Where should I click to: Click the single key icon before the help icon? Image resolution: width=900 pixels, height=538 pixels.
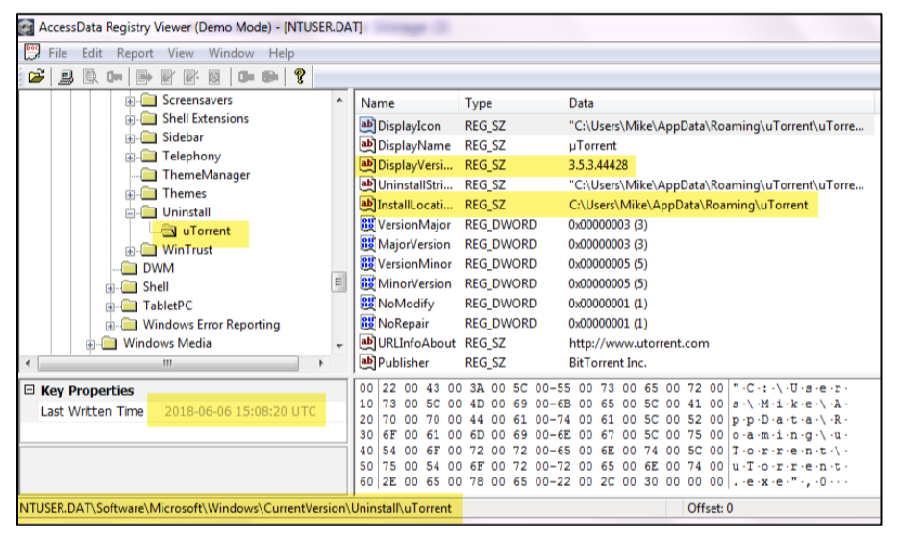246,76
